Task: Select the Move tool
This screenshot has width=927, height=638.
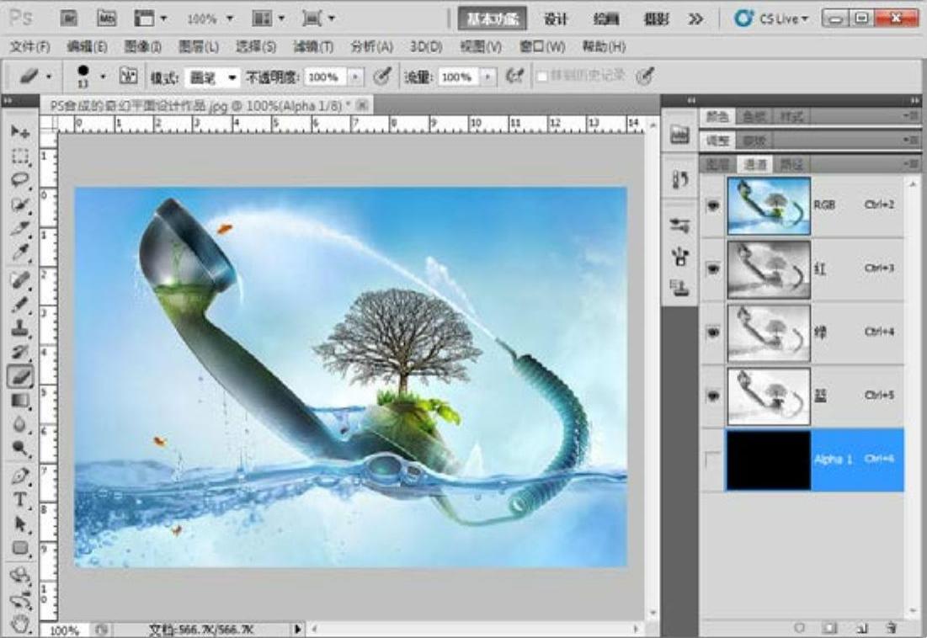Action: pos(20,132)
